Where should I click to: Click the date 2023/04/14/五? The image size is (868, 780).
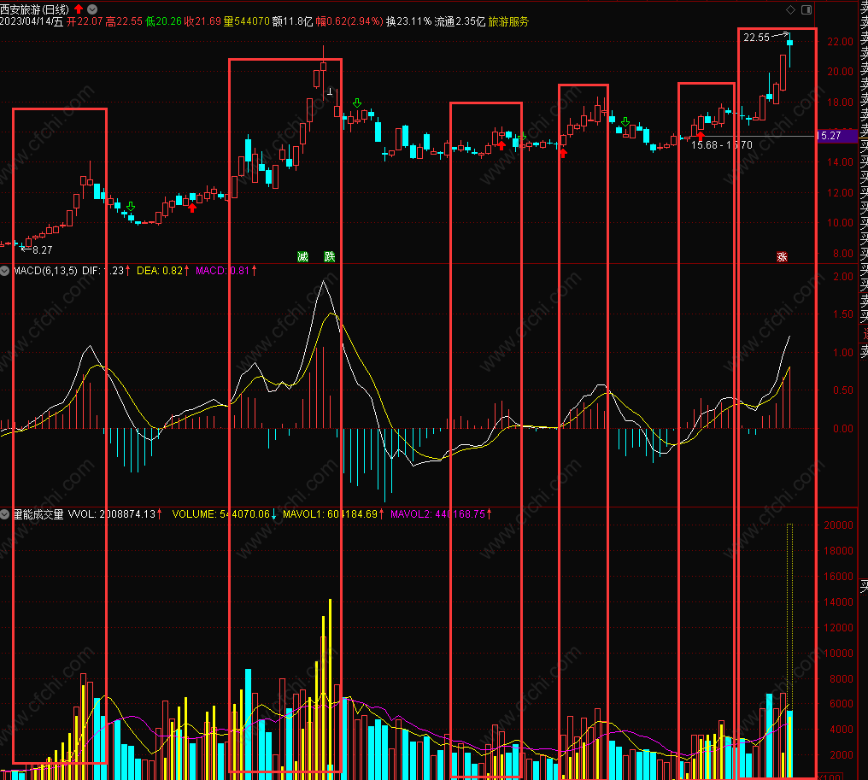pos(32,21)
